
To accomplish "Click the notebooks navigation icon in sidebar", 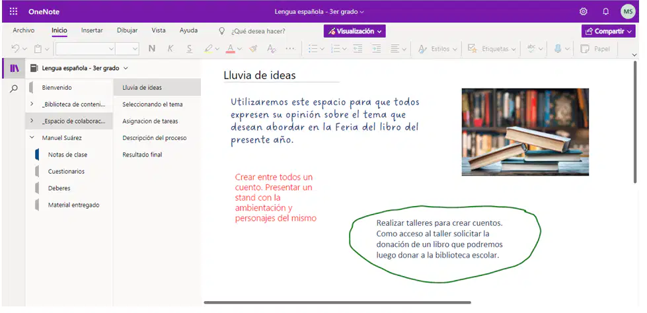I will click(x=14, y=69).
